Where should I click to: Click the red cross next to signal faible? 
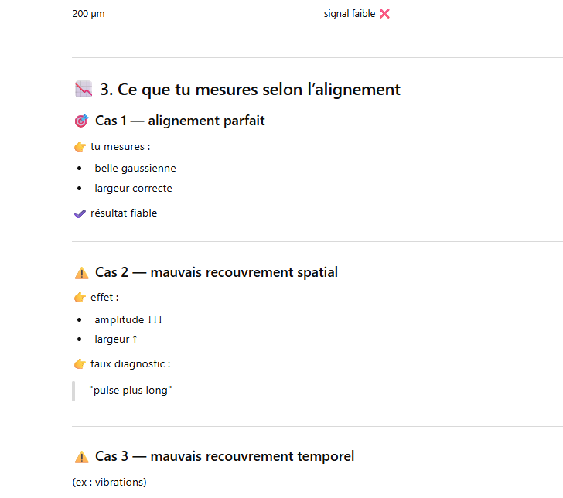point(384,14)
